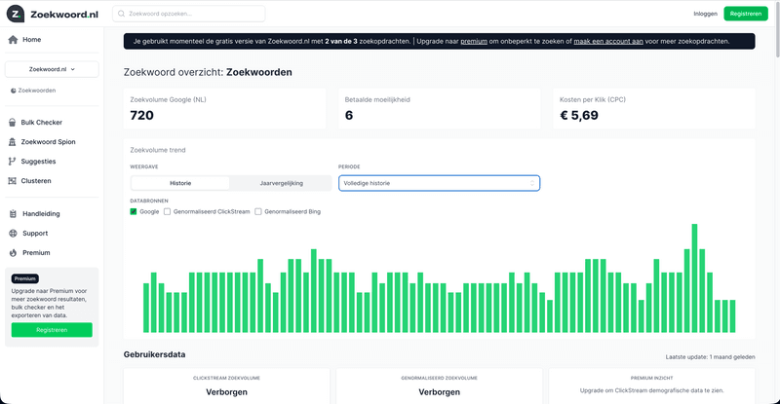The width and height of the screenshot is (780, 404).
Task: Click the Home house icon
Action: 13,40
